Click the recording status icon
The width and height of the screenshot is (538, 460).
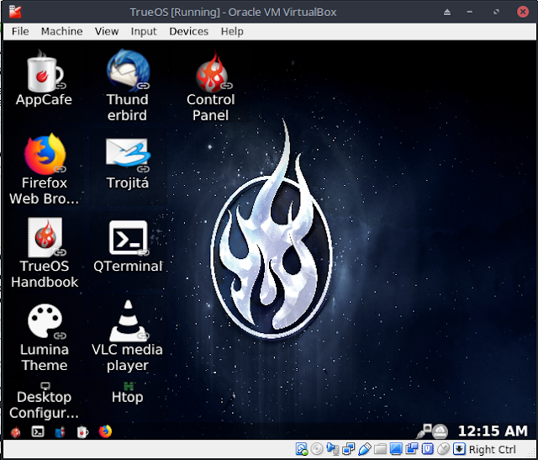(x=411, y=449)
